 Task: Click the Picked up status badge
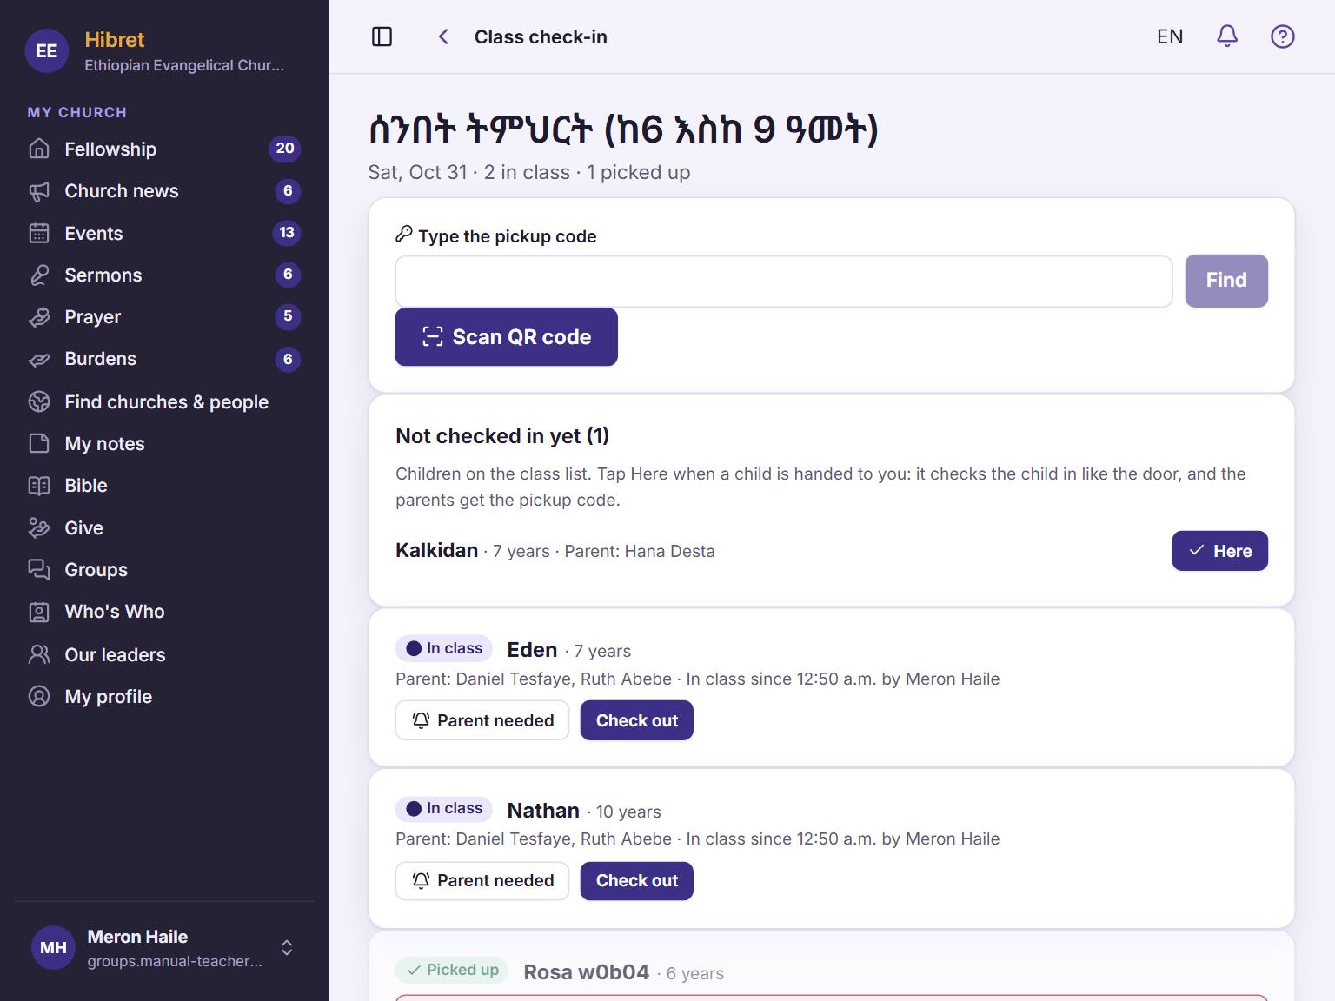452,970
